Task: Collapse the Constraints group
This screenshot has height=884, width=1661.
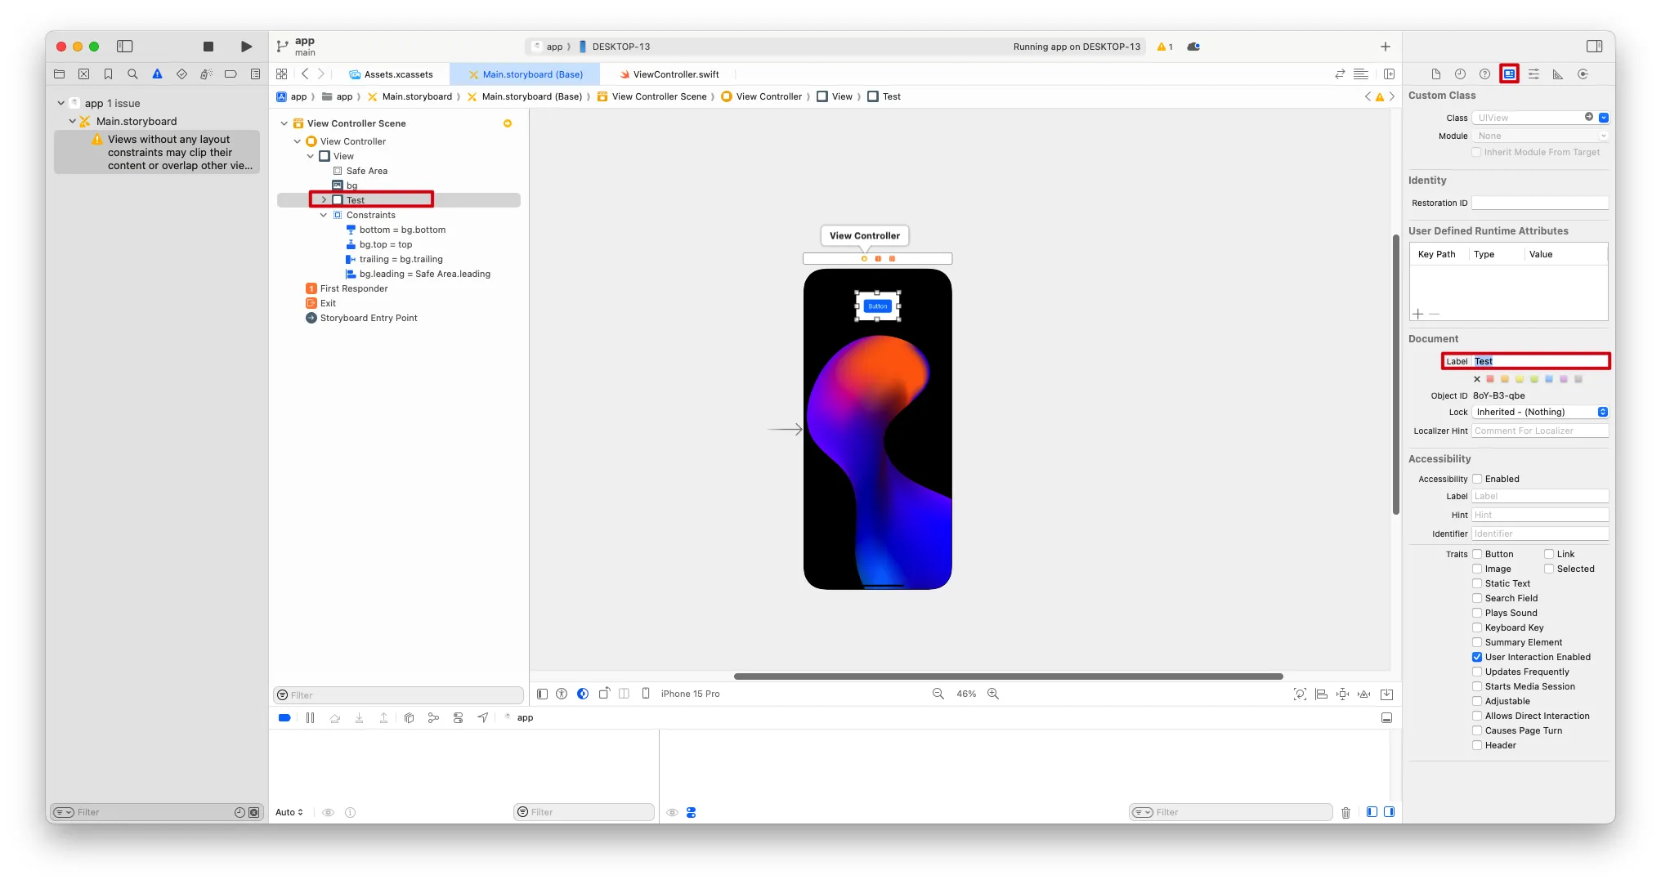Action: (x=324, y=215)
